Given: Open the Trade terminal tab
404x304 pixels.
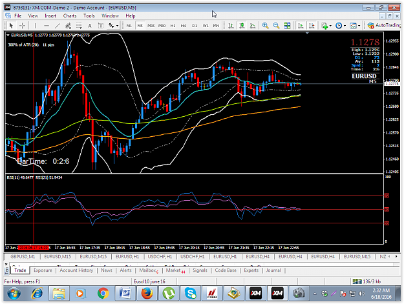Looking at the screenshot, I should coord(20,270).
